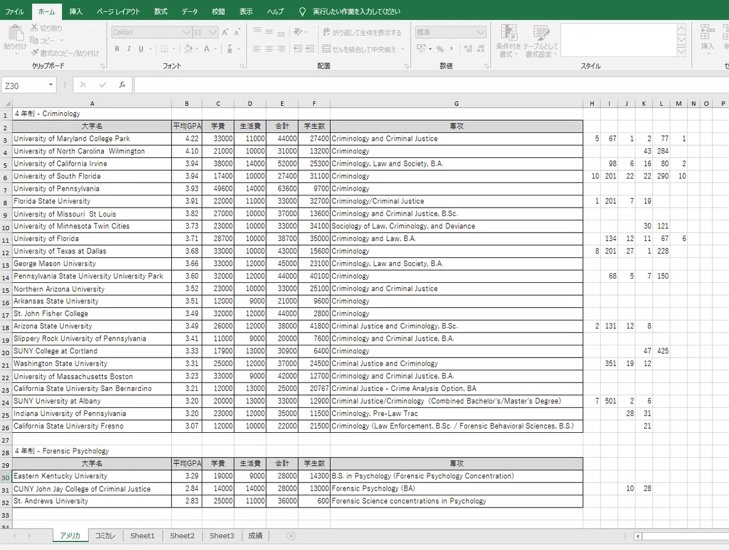Open the ファイル menu tab
The height and width of the screenshot is (550, 729).
click(x=15, y=12)
